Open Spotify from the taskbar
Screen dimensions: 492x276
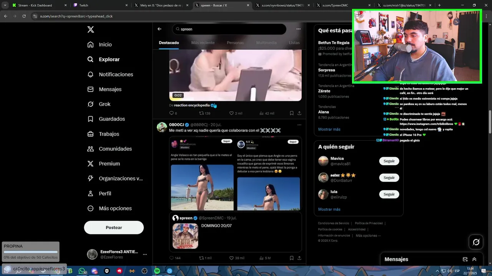coord(157,271)
